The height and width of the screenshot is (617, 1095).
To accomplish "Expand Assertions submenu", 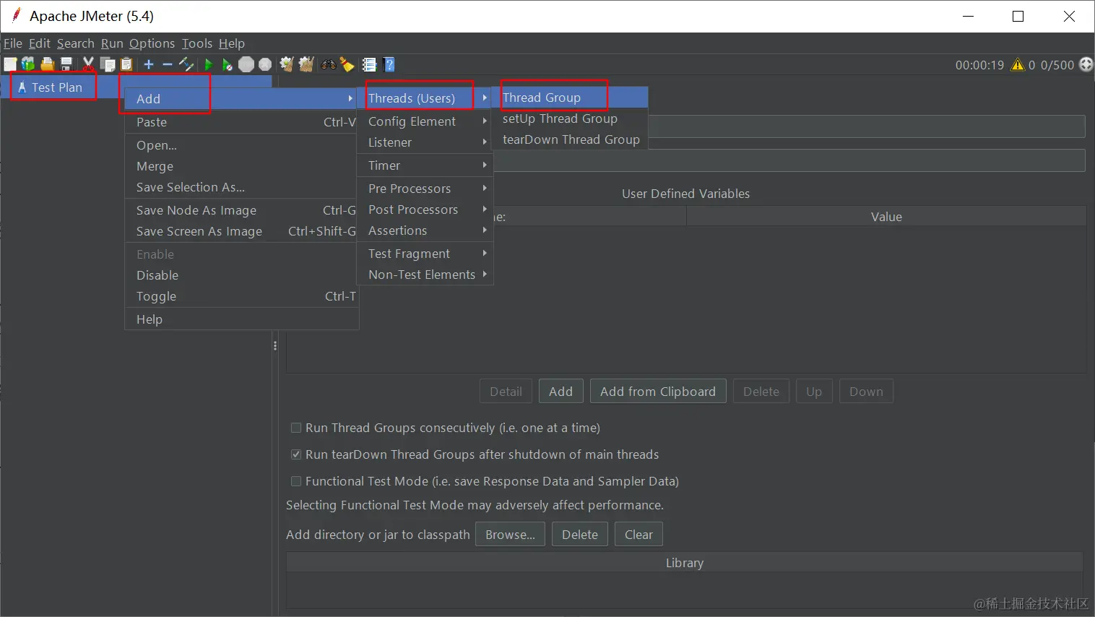I will (425, 230).
